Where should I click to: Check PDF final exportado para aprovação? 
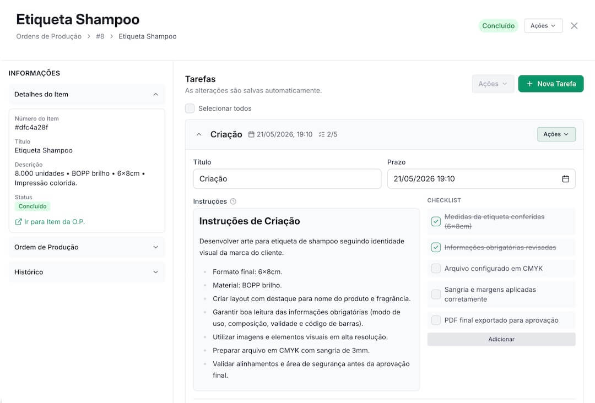tap(436, 320)
